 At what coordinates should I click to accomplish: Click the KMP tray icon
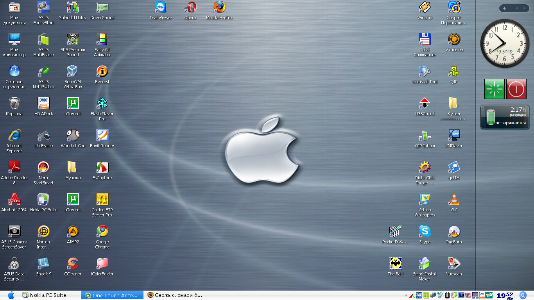[419, 295]
